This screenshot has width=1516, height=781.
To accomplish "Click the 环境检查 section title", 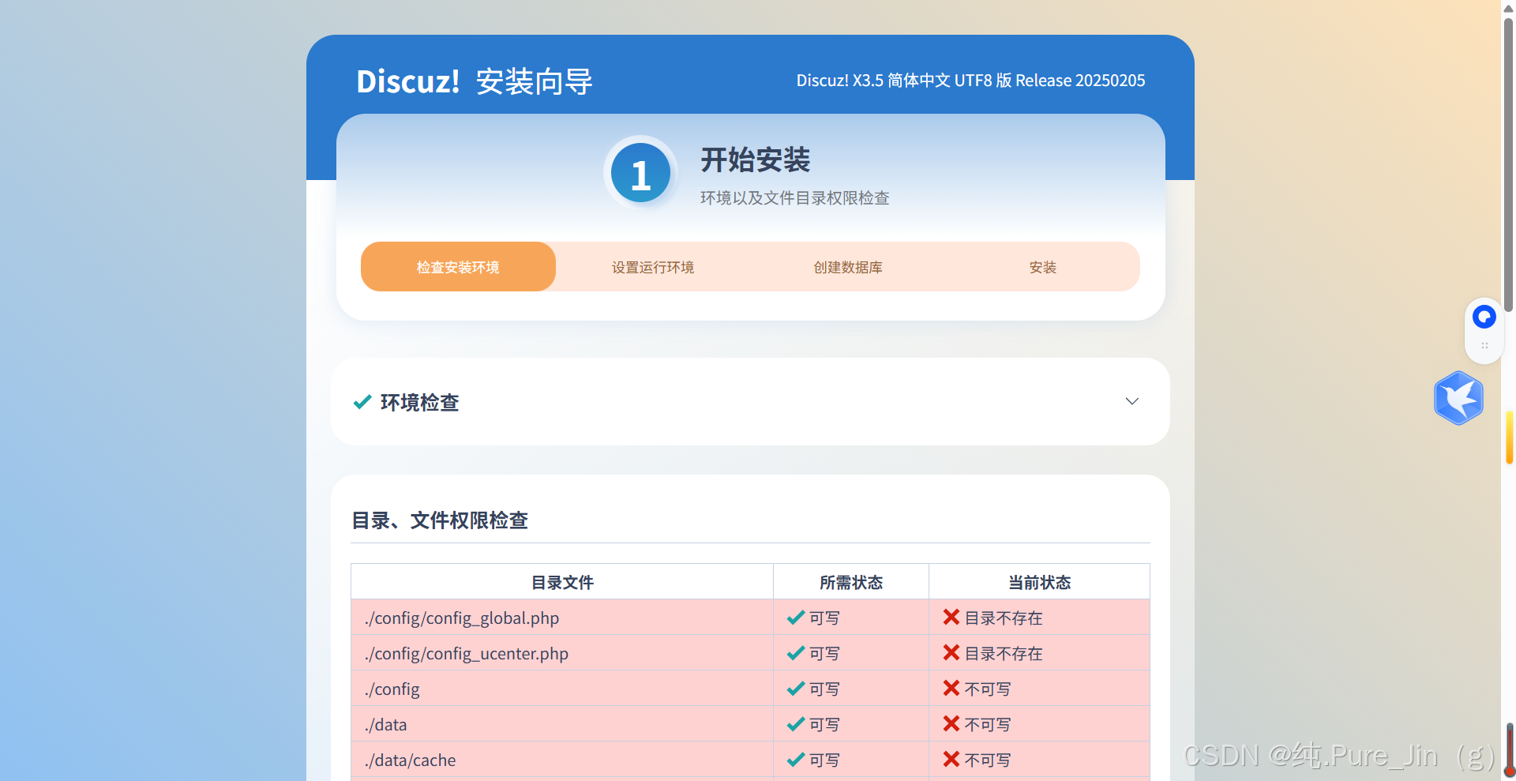I will coord(419,403).
